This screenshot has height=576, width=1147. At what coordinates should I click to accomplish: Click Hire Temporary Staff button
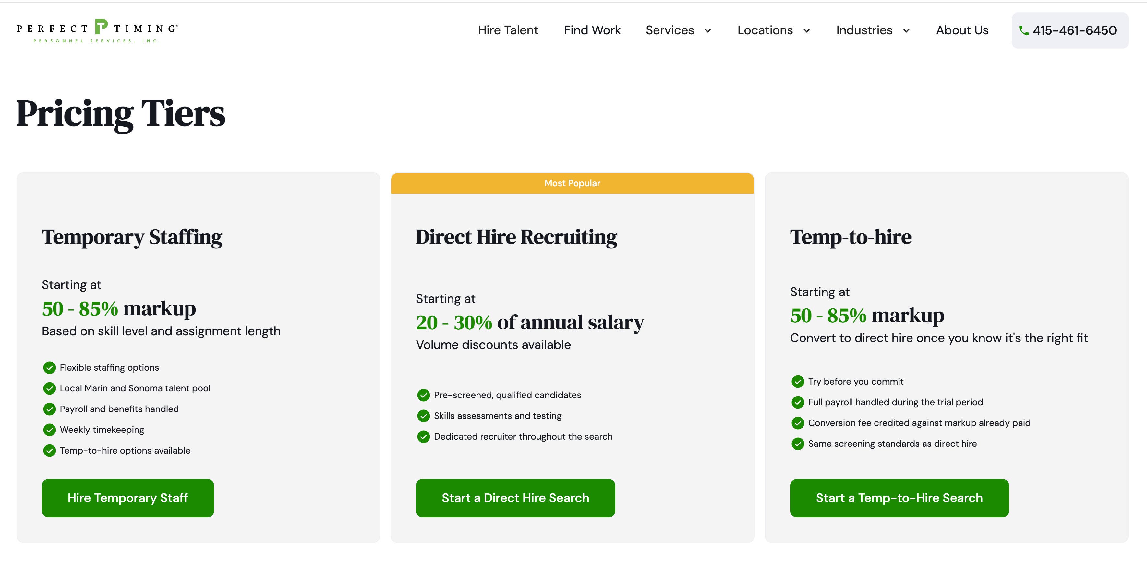128,498
